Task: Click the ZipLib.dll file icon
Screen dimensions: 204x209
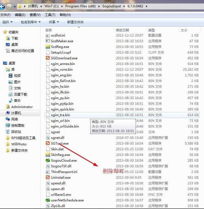Action: [48, 206]
